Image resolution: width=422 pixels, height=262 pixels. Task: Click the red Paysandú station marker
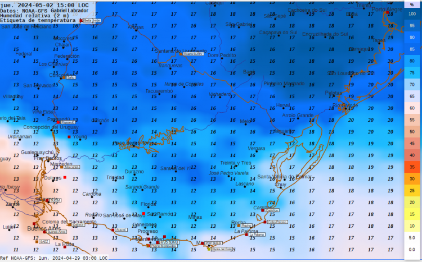[x=57, y=122]
